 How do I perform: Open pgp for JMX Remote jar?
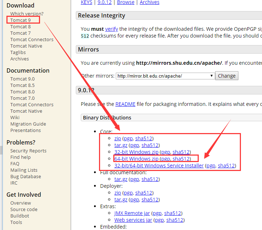(x=157, y=213)
